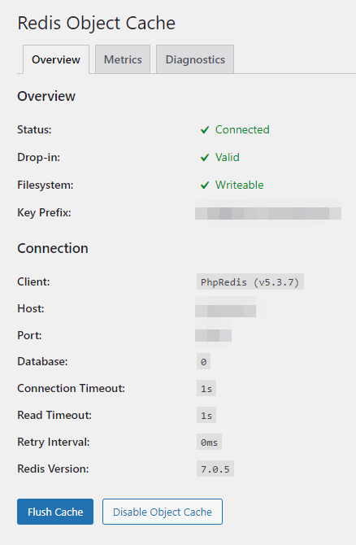Click the Writeable filesystem status text

tap(239, 185)
